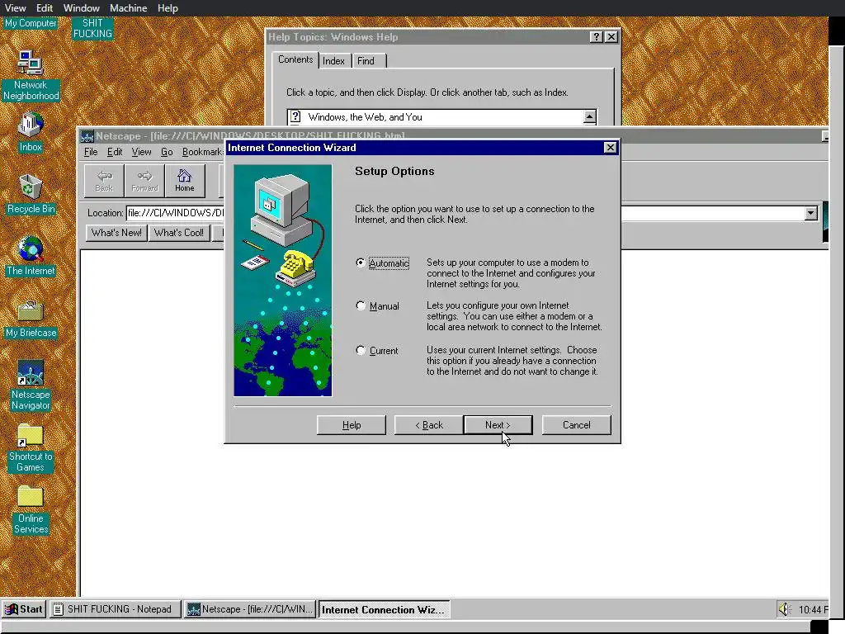The width and height of the screenshot is (845, 634).
Task: Click the Back arrow in Netscape toolbar
Action: pyautogui.click(x=104, y=181)
